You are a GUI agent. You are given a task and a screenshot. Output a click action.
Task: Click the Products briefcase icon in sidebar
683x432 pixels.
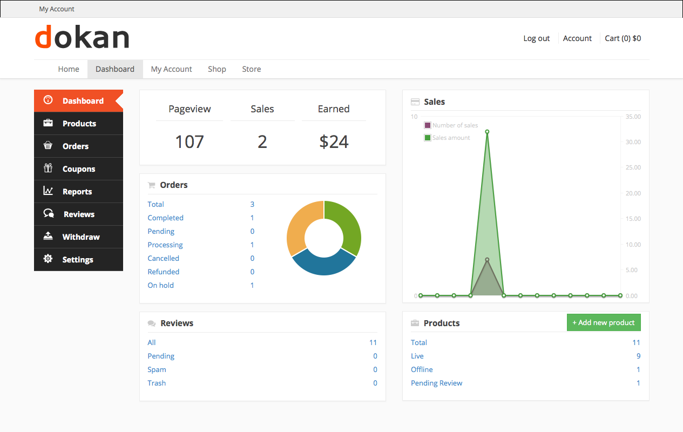pyautogui.click(x=48, y=123)
